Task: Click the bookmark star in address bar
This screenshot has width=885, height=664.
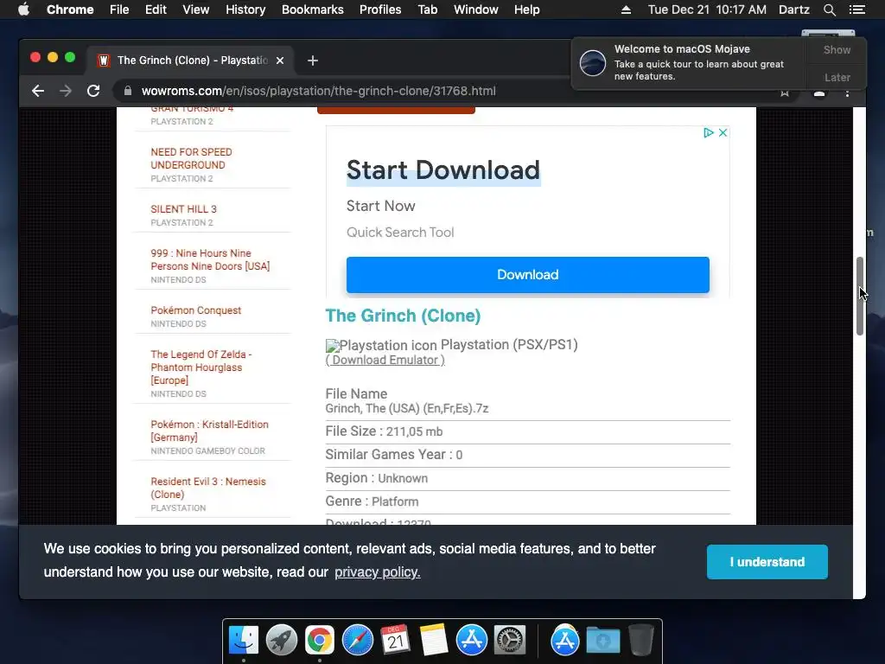Action: coord(785,93)
